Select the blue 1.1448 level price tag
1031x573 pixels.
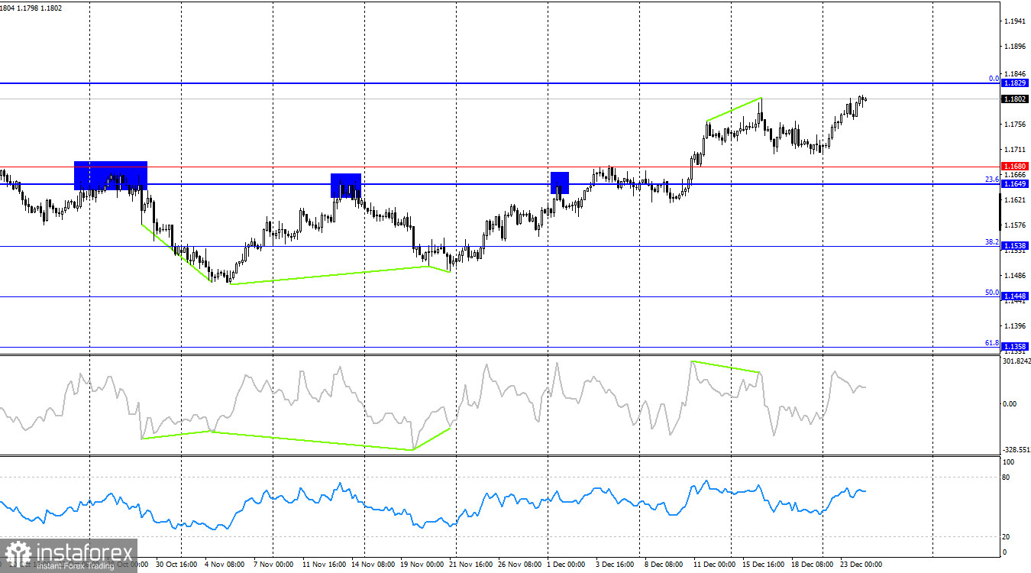coord(1014,296)
